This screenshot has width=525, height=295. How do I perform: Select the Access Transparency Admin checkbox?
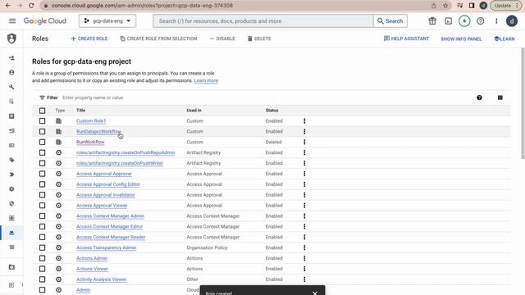pos(42,247)
